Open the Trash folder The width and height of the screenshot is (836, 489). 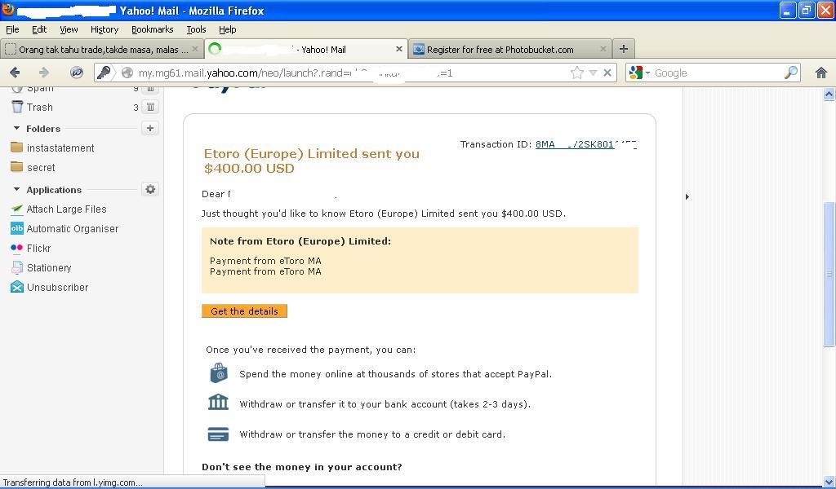coord(40,108)
